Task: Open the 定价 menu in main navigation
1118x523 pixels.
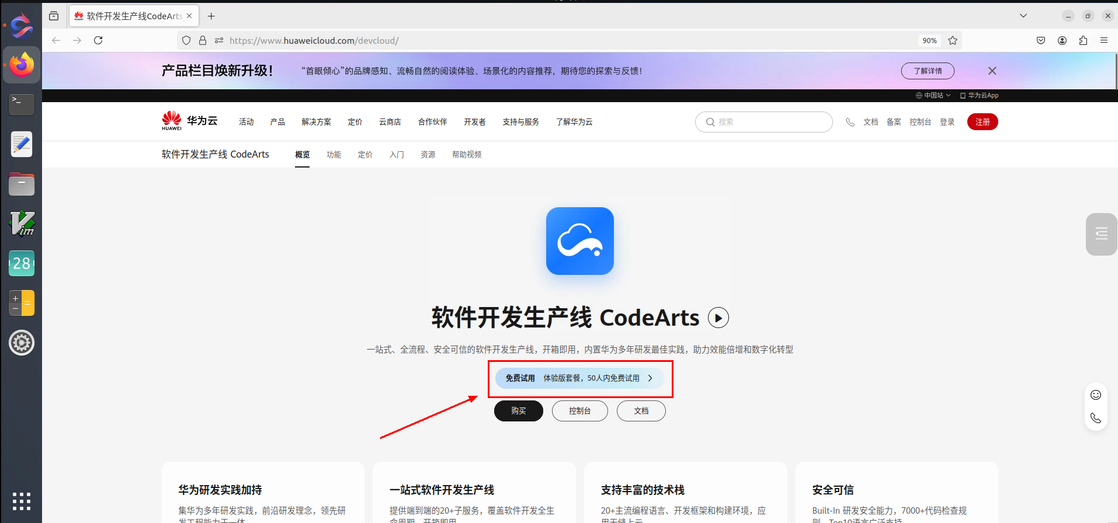Action: [355, 122]
